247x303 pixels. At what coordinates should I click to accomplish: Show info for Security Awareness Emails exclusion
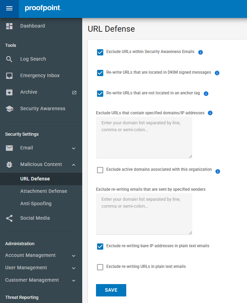pos(201,52)
